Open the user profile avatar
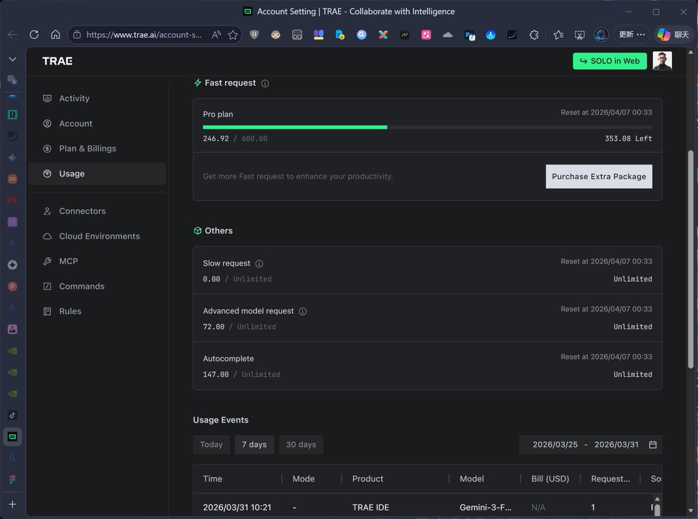Viewport: 698px width, 519px height. [x=662, y=60]
